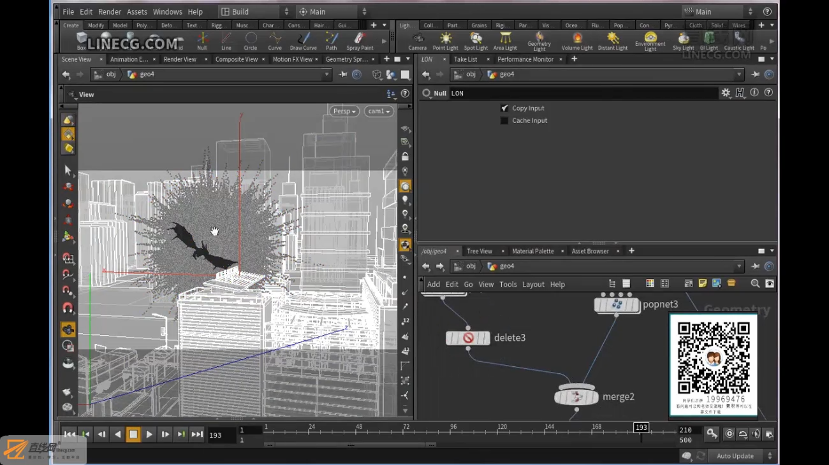This screenshot has width=829, height=465.
Task: Open the network color palette icon
Action: pyautogui.click(x=650, y=284)
